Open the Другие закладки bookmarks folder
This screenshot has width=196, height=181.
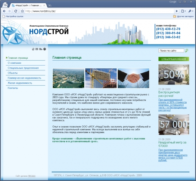tap(183, 16)
